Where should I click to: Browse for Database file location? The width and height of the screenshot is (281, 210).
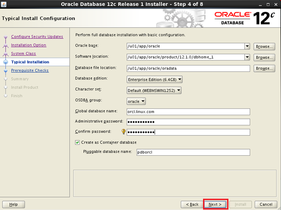[x=264, y=68]
